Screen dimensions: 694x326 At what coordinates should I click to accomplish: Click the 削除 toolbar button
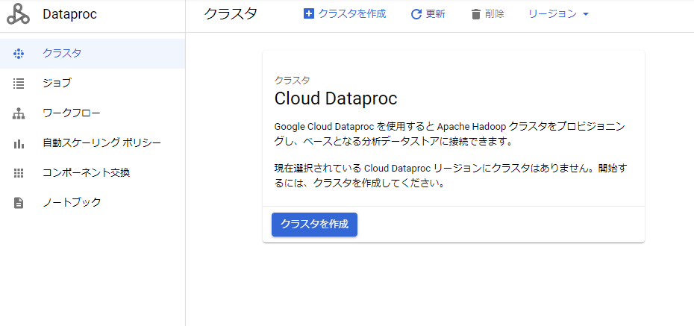(x=488, y=14)
